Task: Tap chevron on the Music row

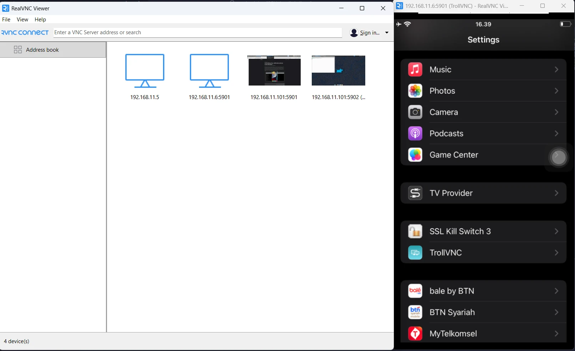Action: click(556, 69)
